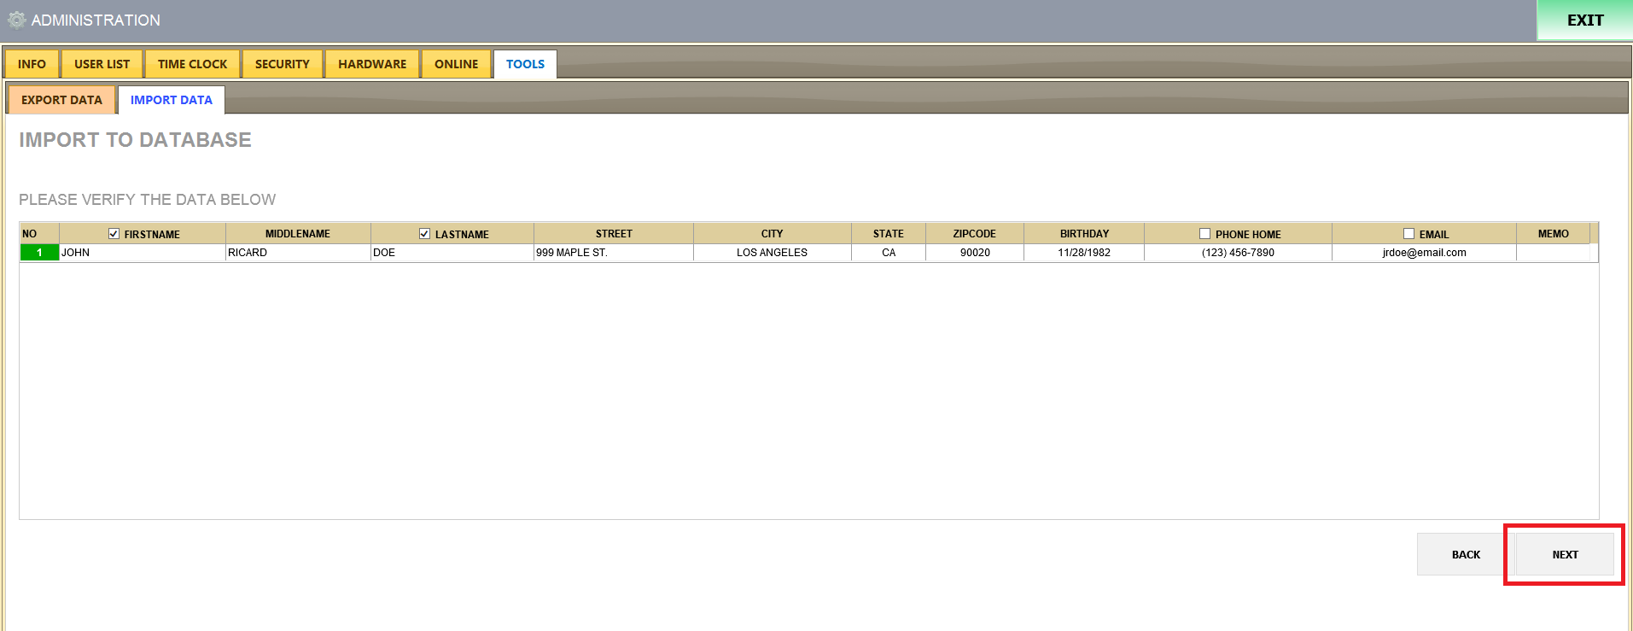
Task: Enable the PHONE HOME column checkbox
Action: click(1204, 234)
